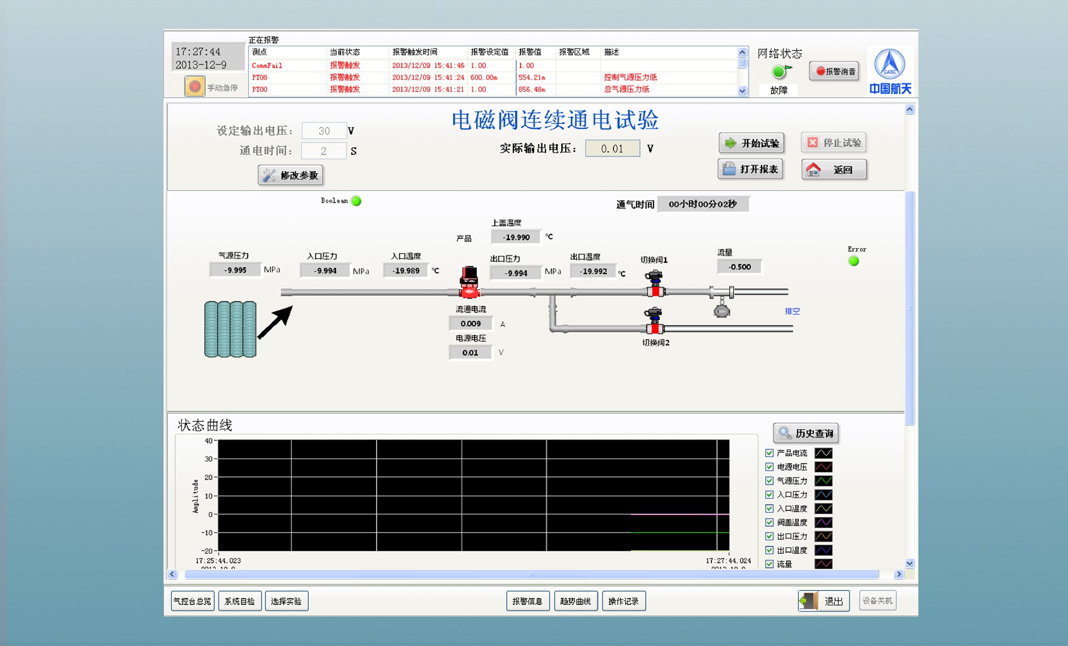
Task: Click the 通电时间 input field showing 2
Action: click(324, 151)
